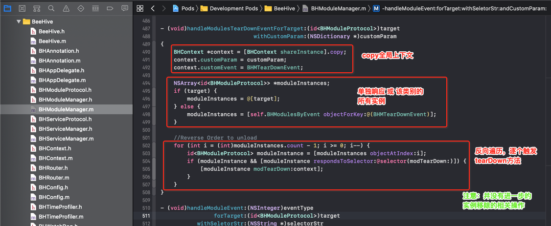Click the withSeletorStr parameter on line 512
Image resolution: width=551 pixels, height=226 pixels.
click(219, 224)
